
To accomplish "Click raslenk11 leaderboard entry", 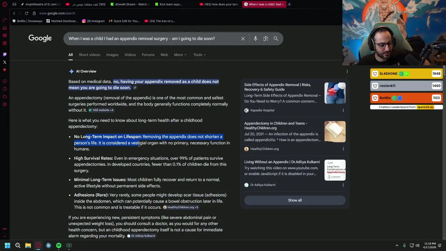I will click(406, 86).
